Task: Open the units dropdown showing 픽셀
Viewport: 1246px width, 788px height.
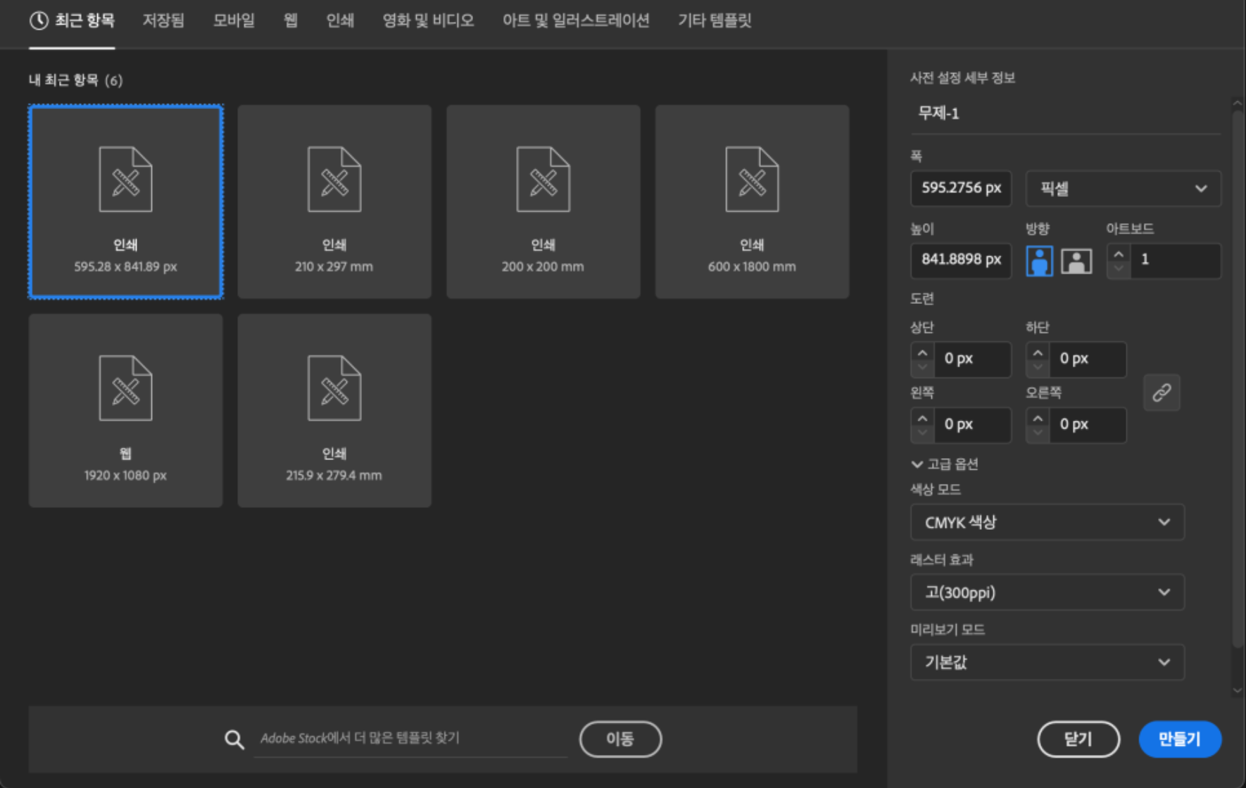Action: coord(1124,189)
